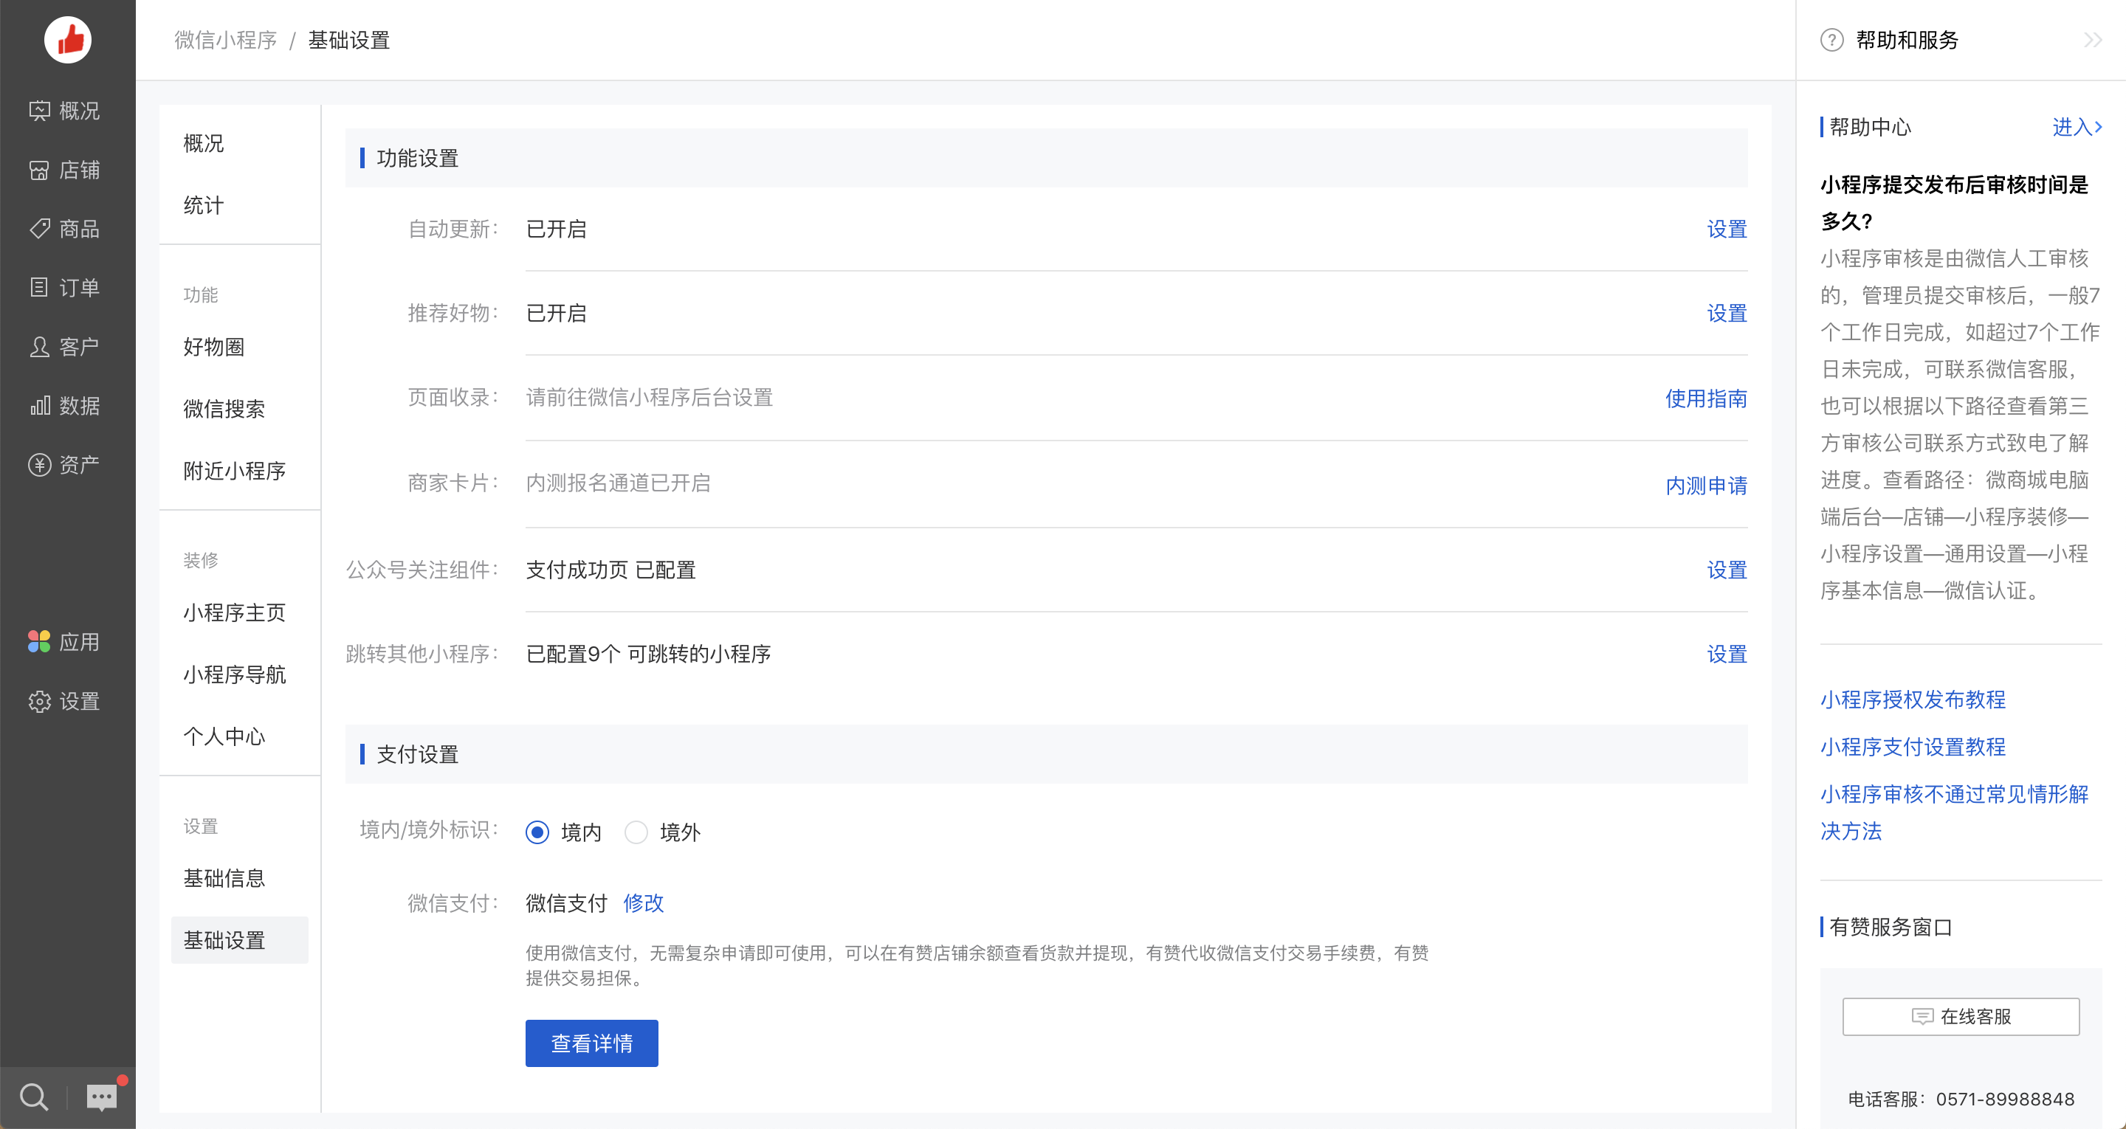Open 统计 in the secondary menu

pos(204,205)
